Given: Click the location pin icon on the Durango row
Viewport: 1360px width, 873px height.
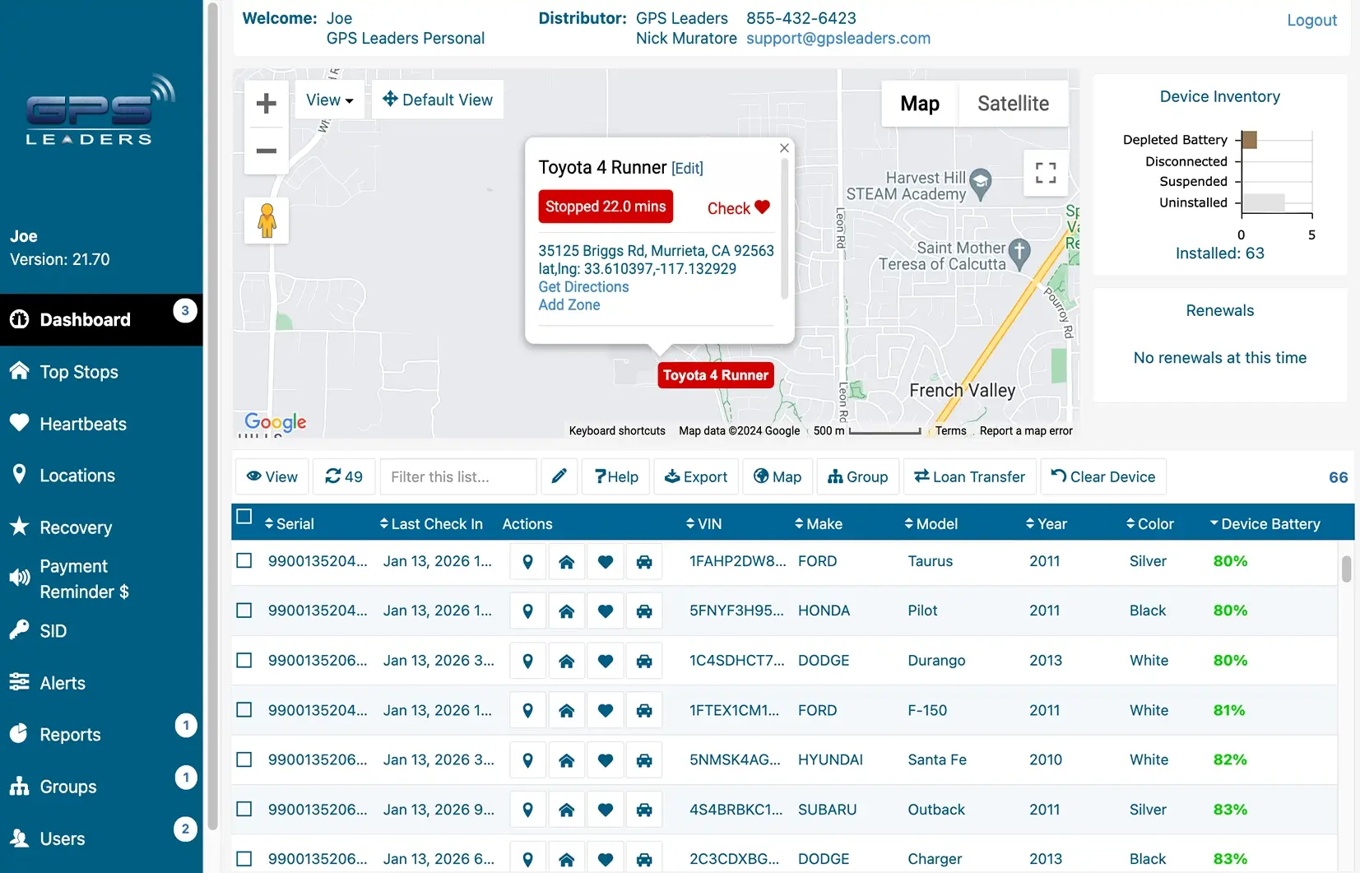Looking at the screenshot, I should coord(527,660).
